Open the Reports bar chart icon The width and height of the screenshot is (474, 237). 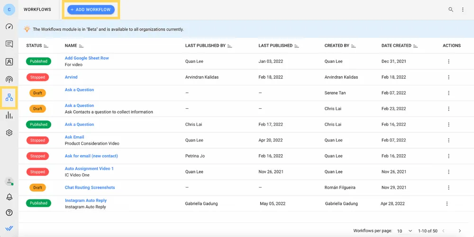[9, 115]
